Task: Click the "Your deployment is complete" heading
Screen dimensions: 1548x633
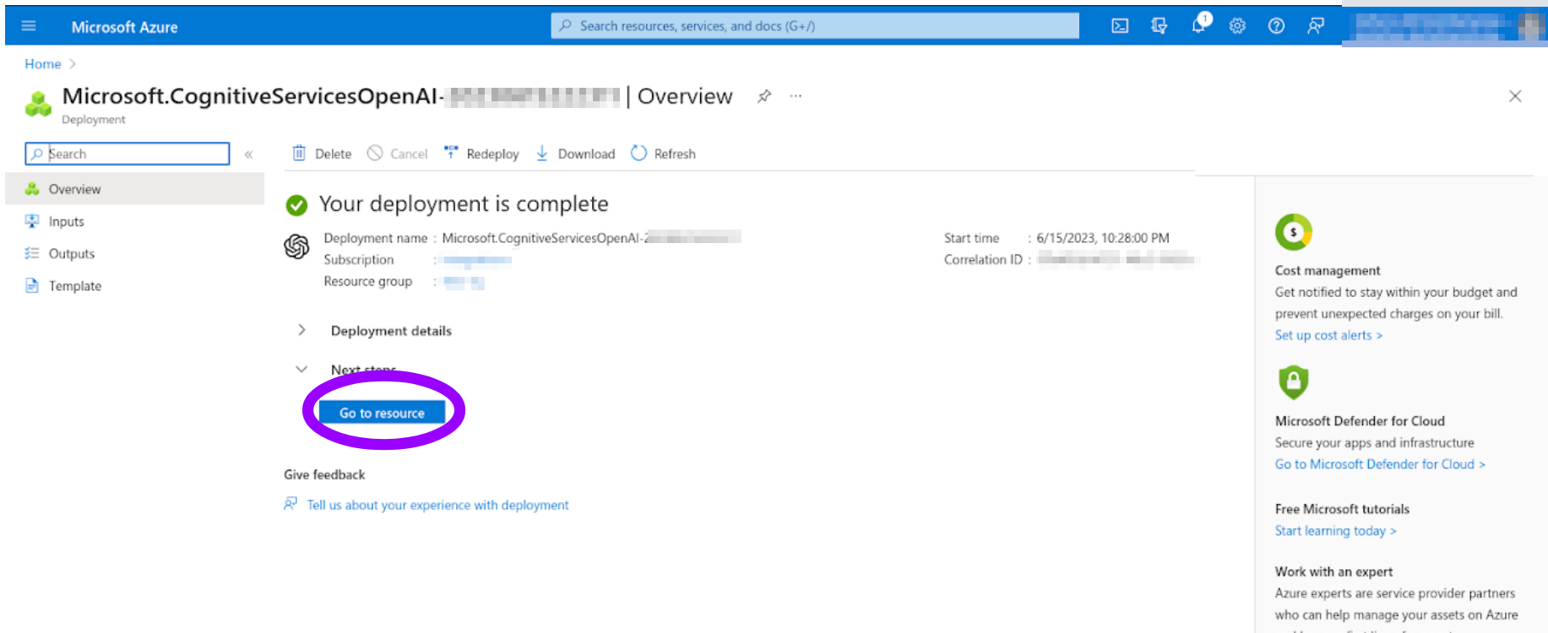Action: [464, 203]
